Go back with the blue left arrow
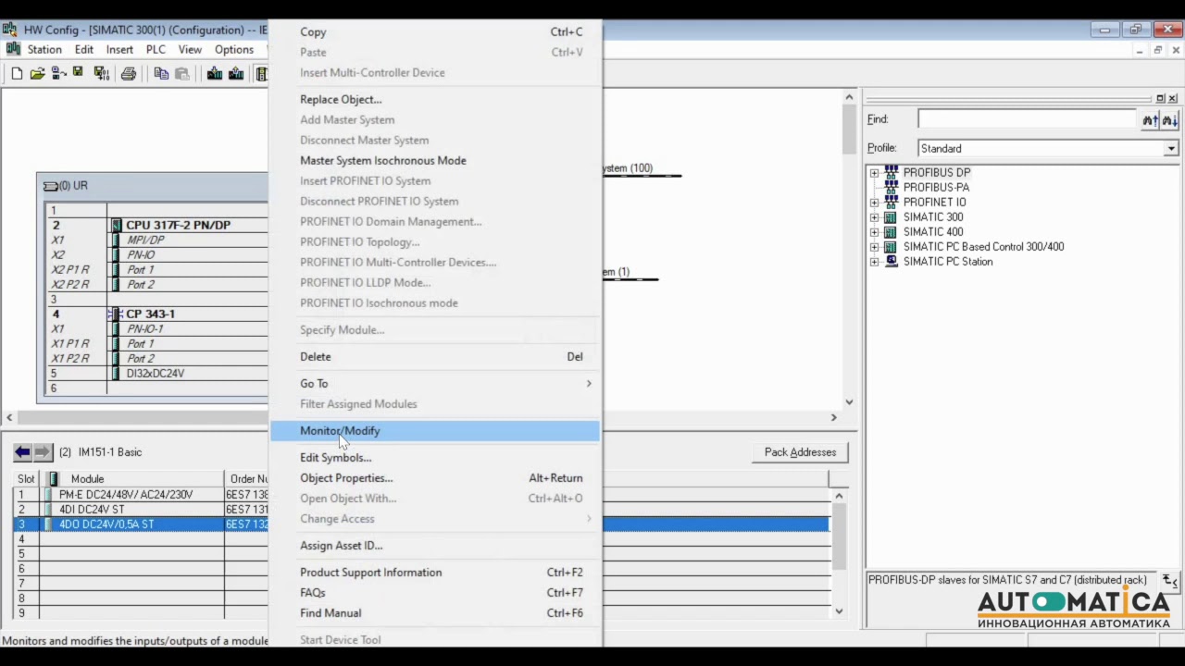 click(22, 452)
